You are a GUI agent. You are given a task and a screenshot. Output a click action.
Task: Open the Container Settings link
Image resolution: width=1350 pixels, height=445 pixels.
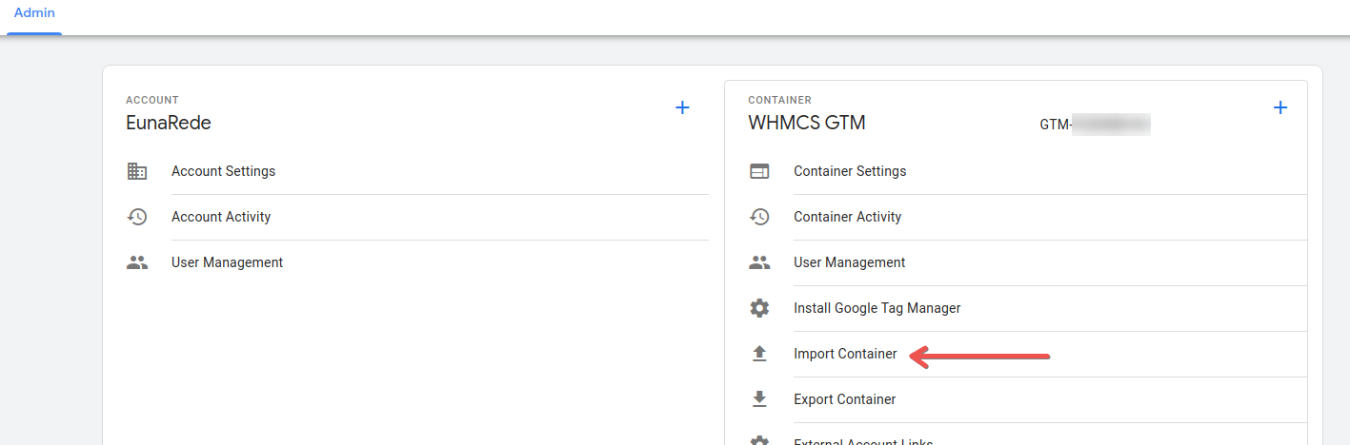tap(850, 171)
